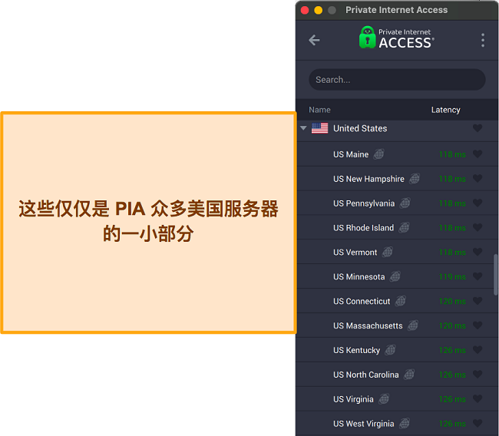This screenshot has width=499, height=436.
Task: Go back with the left arrow icon
Action: 314,40
